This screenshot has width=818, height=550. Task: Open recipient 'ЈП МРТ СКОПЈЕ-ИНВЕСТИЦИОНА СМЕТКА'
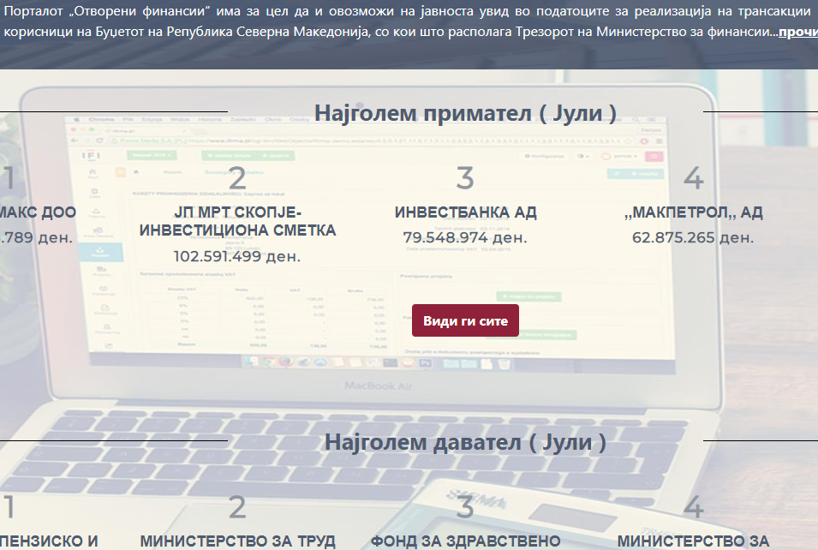pos(237,221)
